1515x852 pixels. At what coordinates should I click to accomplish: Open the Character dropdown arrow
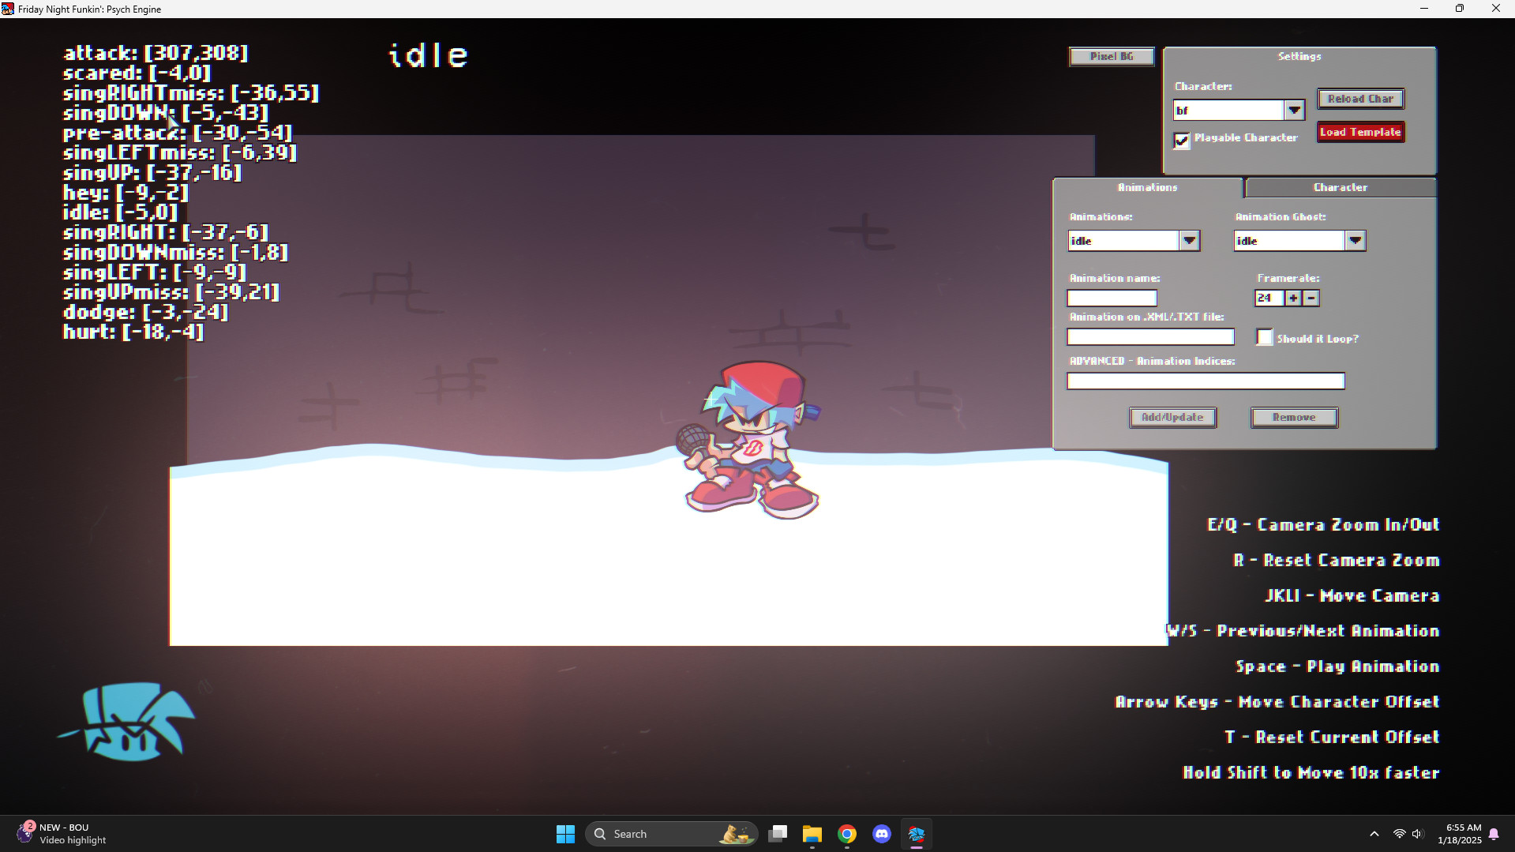click(1294, 111)
